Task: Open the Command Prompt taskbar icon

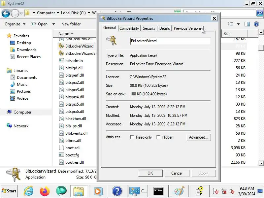Action: tap(158, 191)
